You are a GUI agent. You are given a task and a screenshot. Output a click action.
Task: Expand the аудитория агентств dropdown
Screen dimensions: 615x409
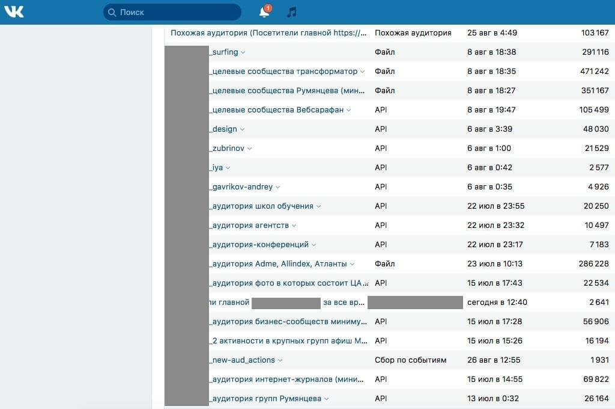coord(294,226)
